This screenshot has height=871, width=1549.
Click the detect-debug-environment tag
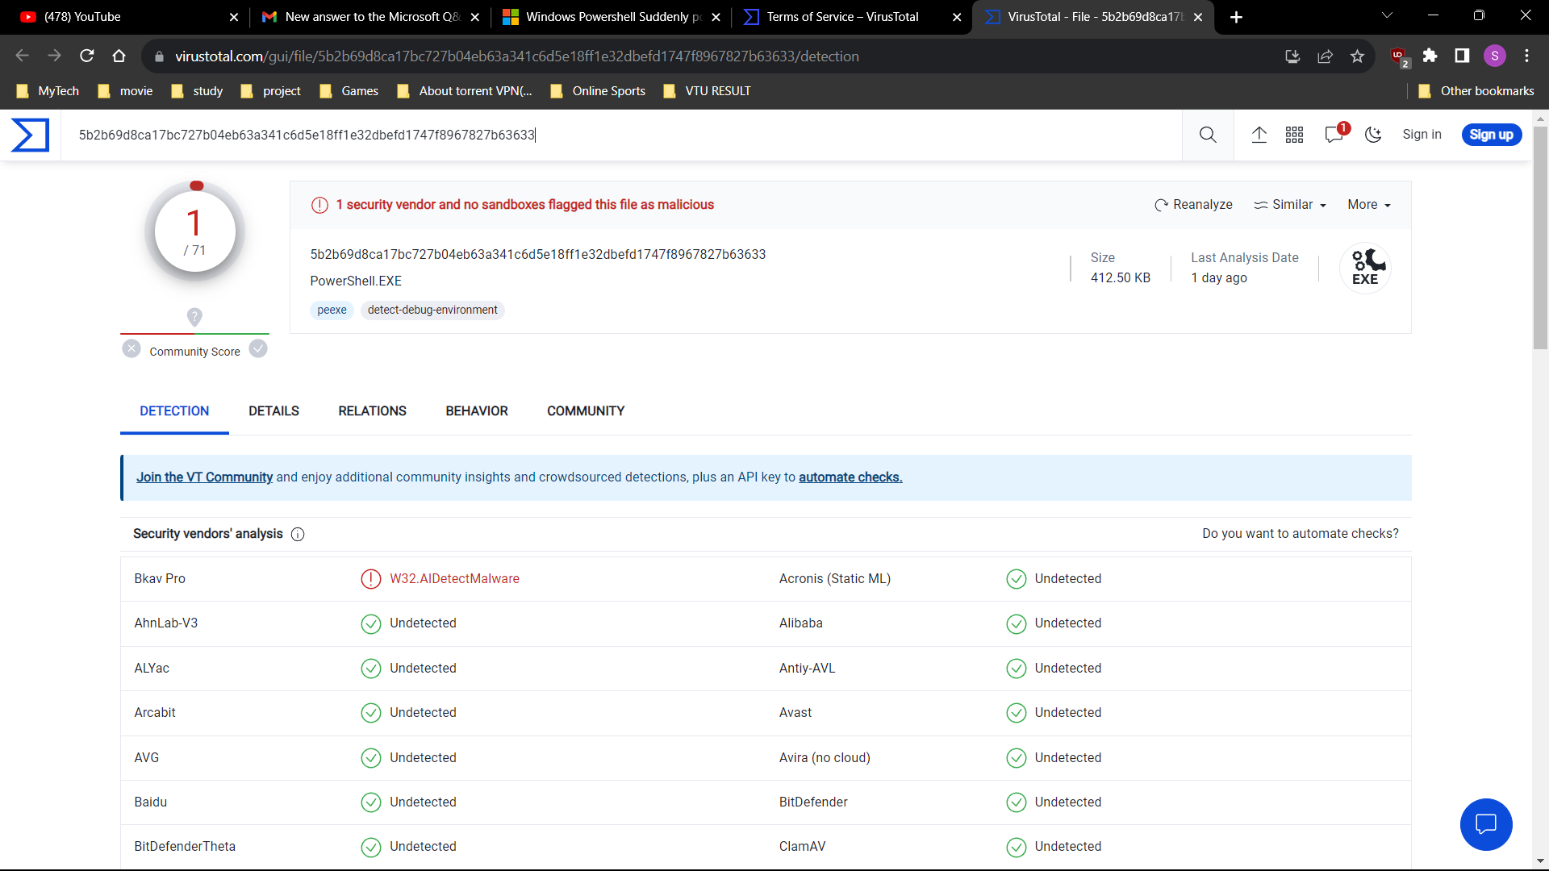(x=432, y=310)
